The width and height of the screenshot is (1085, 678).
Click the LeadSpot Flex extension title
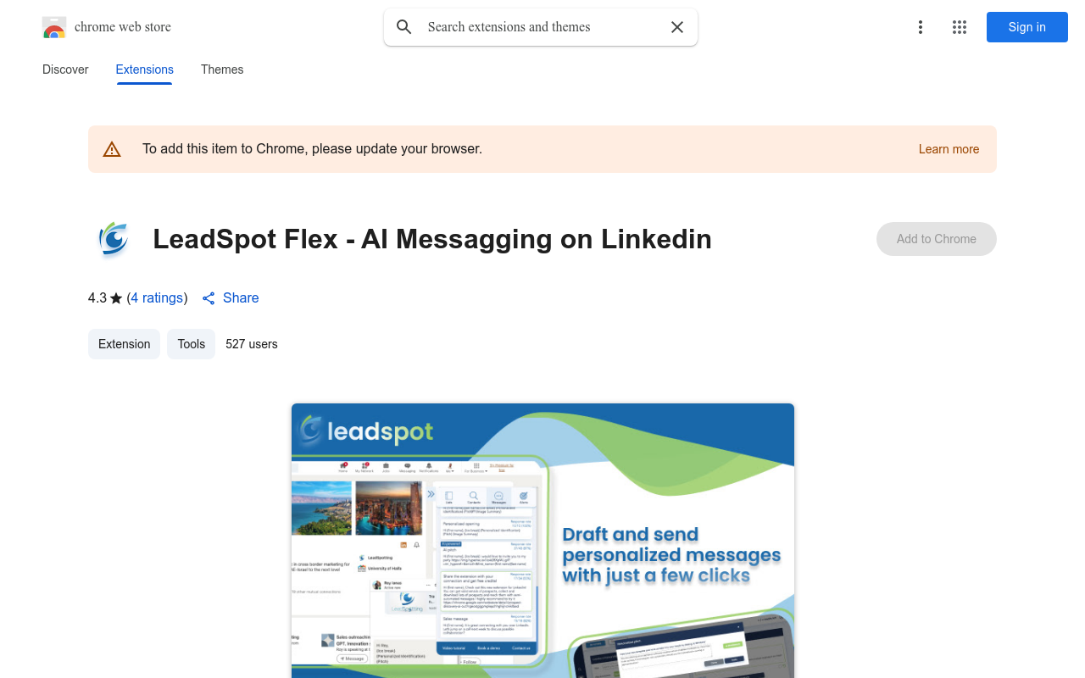click(x=432, y=239)
